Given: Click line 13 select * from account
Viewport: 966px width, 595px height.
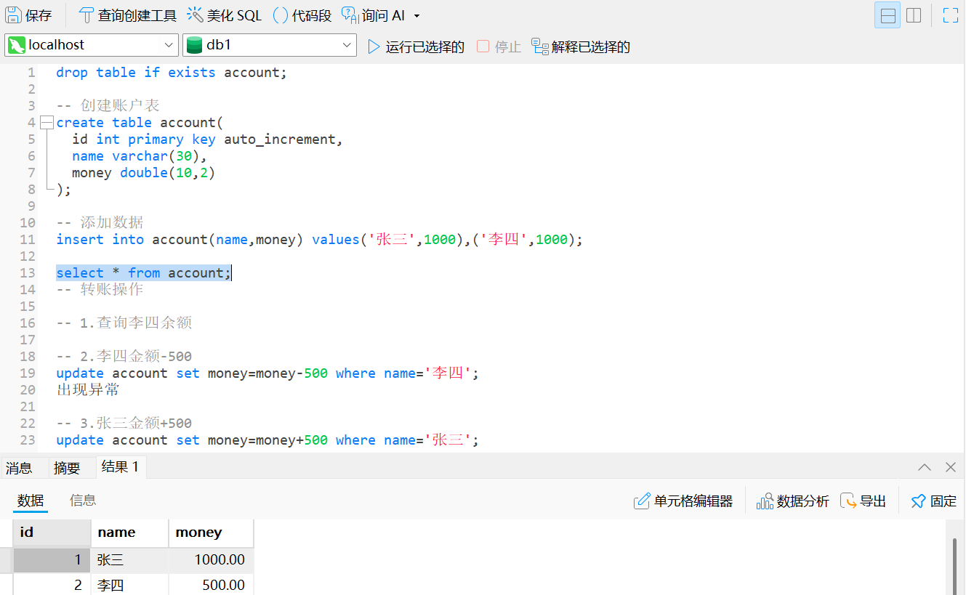Looking at the screenshot, I should click(144, 273).
